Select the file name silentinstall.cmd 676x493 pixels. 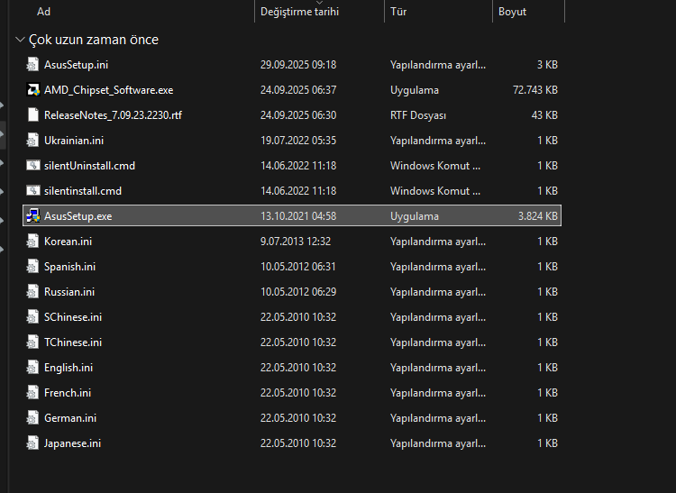click(83, 191)
